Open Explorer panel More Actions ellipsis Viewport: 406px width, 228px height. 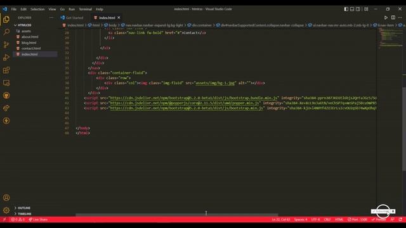pos(51,18)
